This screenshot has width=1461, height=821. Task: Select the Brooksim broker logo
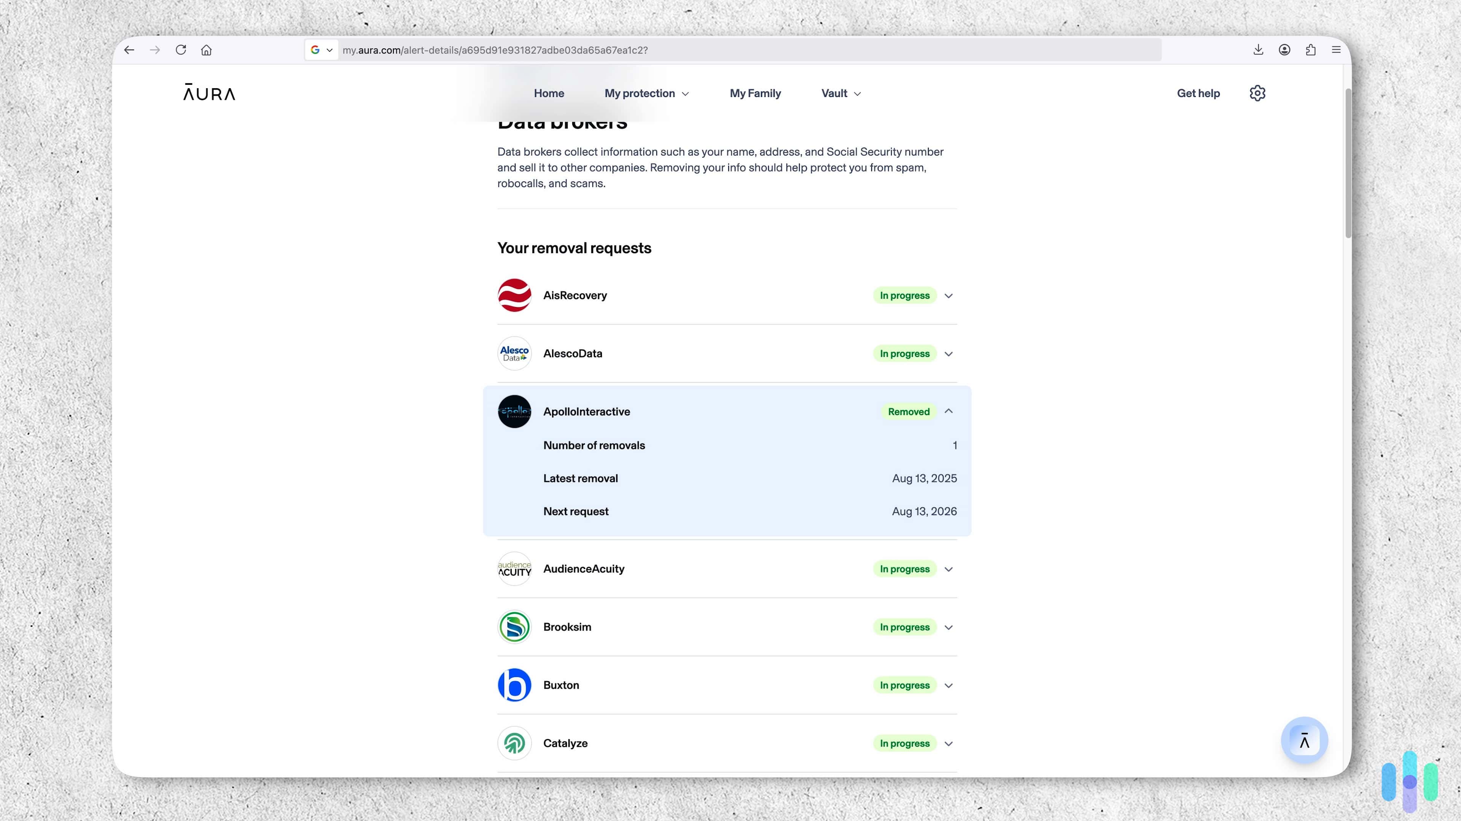click(514, 627)
